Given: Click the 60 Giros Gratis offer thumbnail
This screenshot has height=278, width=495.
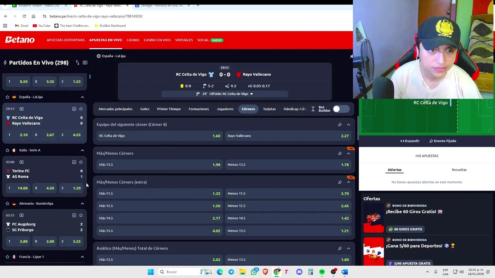Looking at the screenshot, I should [x=374, y=218].
